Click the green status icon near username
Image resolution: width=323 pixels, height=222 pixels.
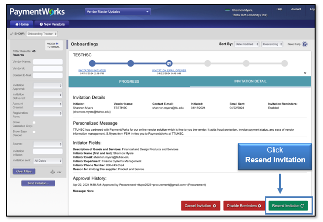pyautogui.click(x=227, y=9)
